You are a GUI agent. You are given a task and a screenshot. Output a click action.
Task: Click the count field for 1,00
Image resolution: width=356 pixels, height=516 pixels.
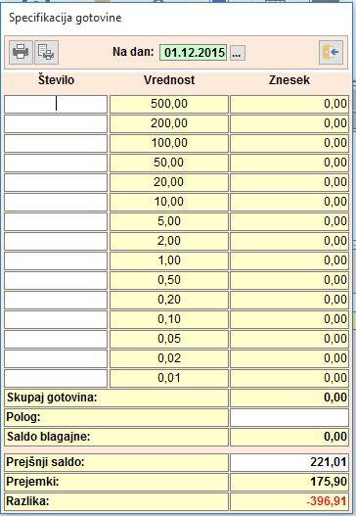[56, 260]
